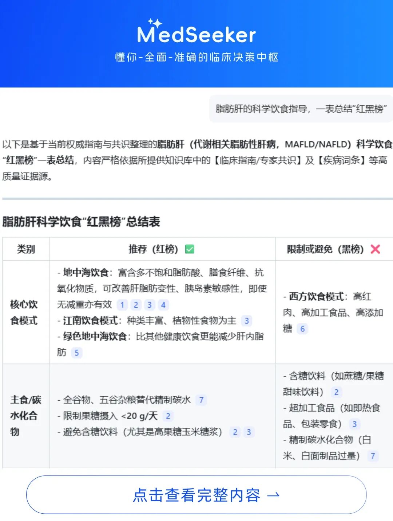Open 点击查看完整内容 button
This screenshot has height=521, width=393.
(196, 495)
